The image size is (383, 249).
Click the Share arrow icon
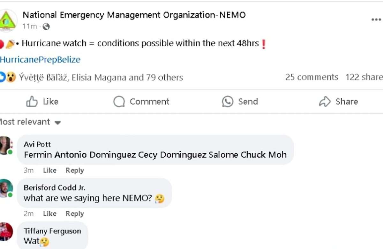(x=325, y=102)
